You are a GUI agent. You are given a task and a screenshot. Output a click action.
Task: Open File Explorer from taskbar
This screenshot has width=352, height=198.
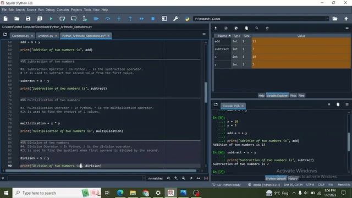pos(133,193)
